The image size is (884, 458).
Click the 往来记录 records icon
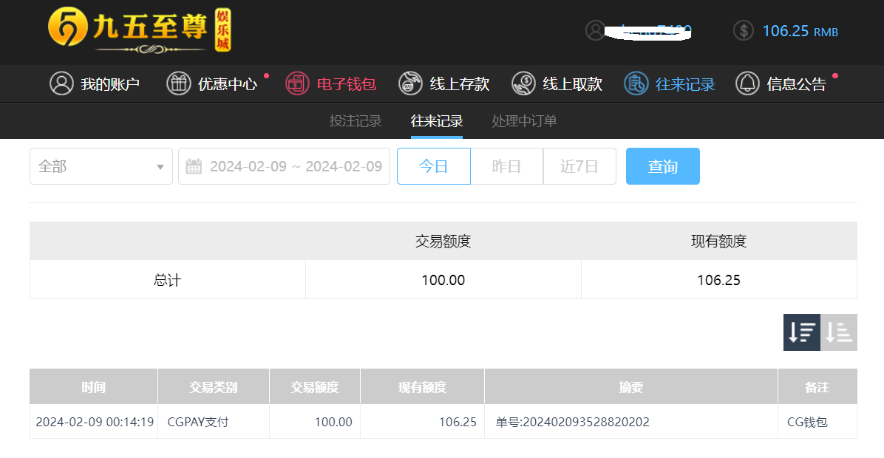click(x=636, y=83)
